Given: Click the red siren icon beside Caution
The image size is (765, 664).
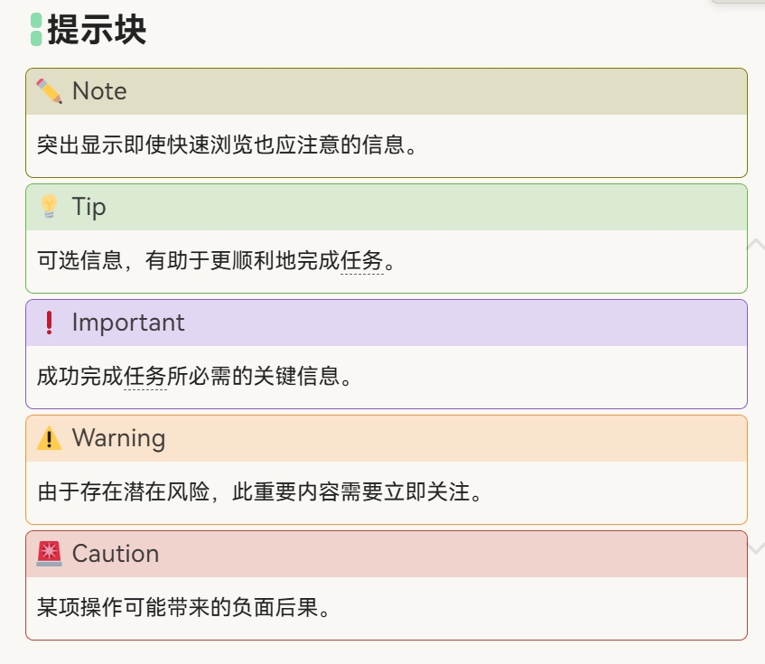Looking at the screenshot, I should (x=49, y=554).
